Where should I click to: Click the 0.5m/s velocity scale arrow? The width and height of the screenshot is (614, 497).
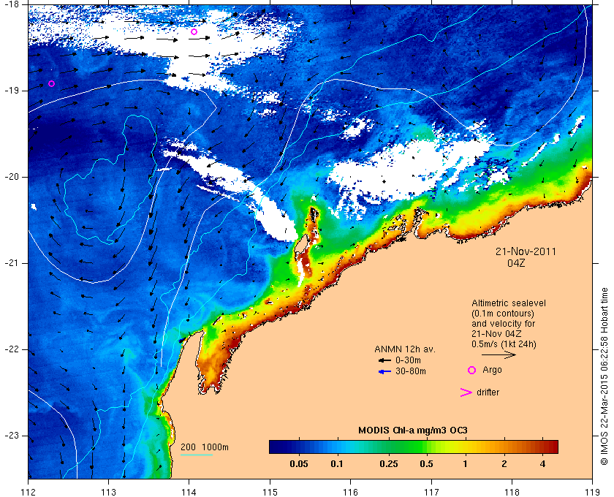pyautogui.click(x=499, y=355)
